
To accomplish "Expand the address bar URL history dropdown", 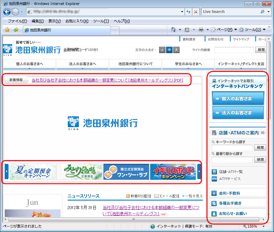I will tap(182, 12).
